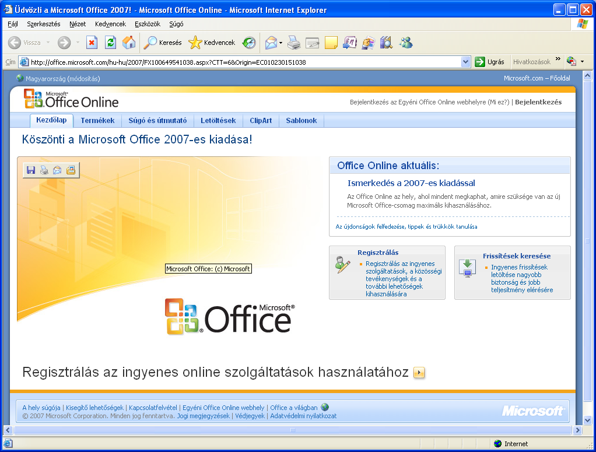Open the Szerkesztés menu
This screenshot has width=596, height=452.
(44, 24)
